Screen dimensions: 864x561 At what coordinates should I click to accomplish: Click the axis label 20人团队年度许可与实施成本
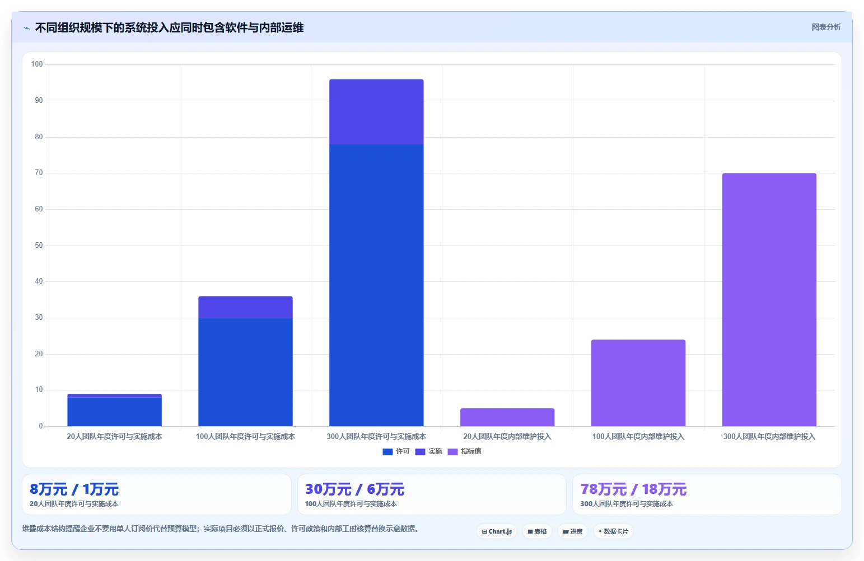pyautogui.click(x=114, y=436)
